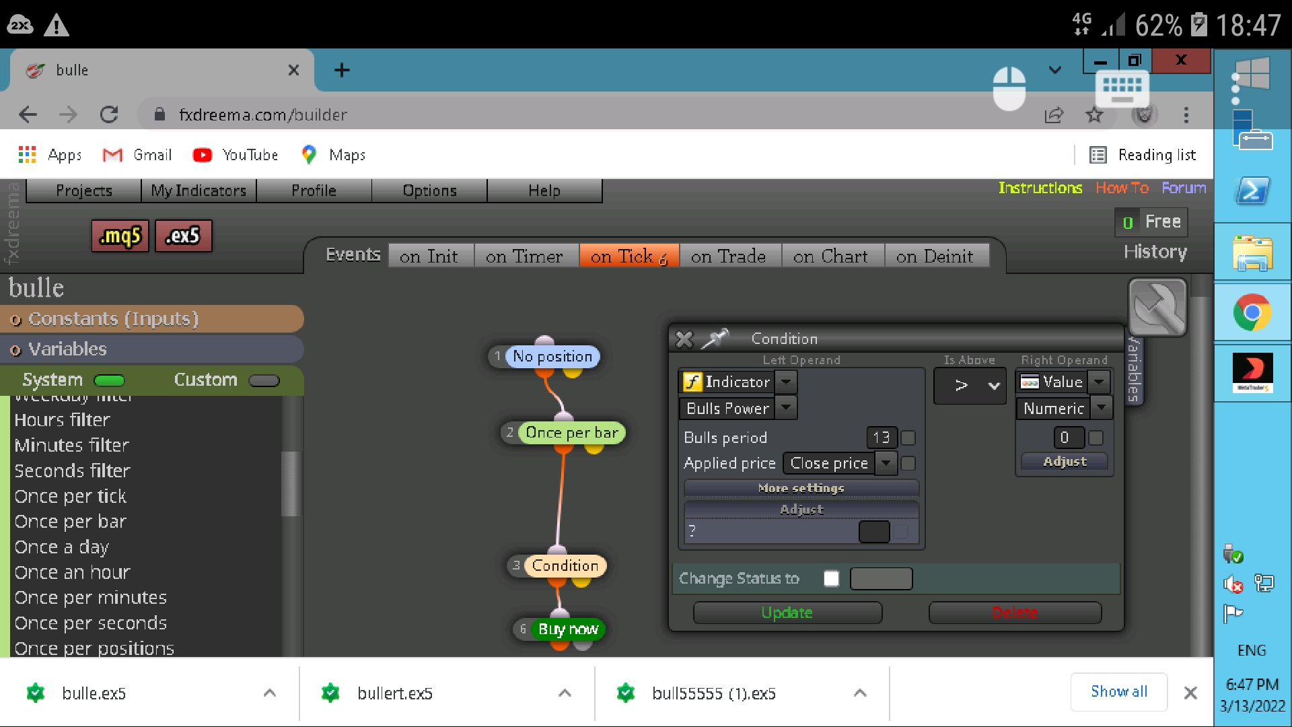Click Bulls period input field
The image size is (1292, 727).
pos(882,438)
